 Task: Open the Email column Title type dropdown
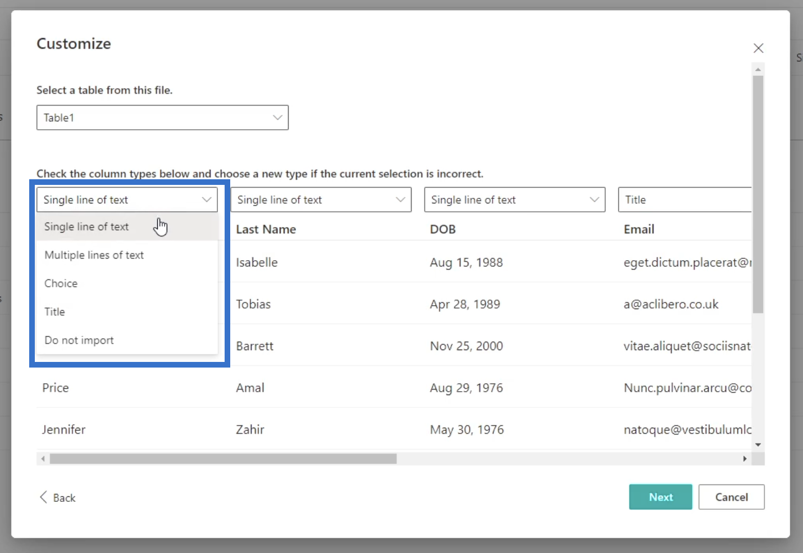[x=684, y=200]
